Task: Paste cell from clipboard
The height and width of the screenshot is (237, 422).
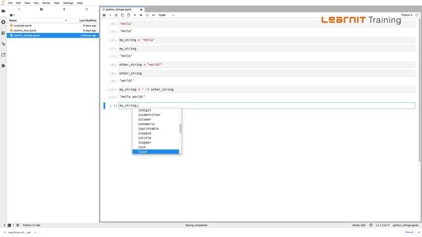Action: pyautogui.click(x=129, y=15)
